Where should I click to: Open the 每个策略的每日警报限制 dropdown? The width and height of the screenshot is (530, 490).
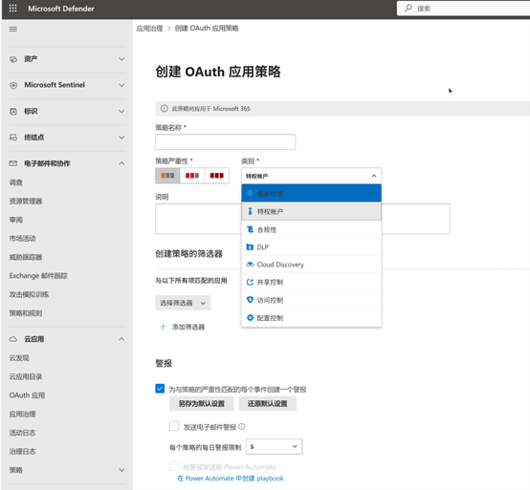pos(275,447)
